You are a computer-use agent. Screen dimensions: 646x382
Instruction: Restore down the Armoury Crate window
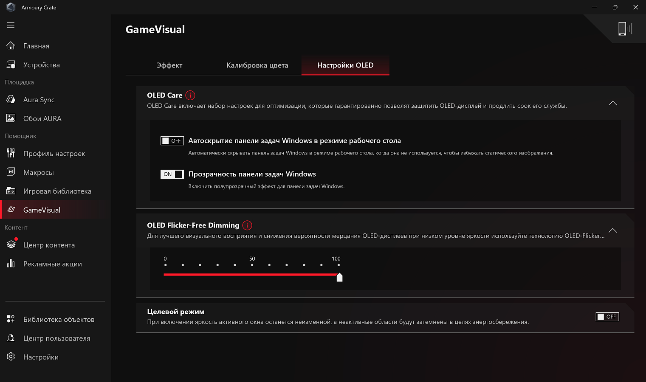pyautogui.click(x=615, y=7)
